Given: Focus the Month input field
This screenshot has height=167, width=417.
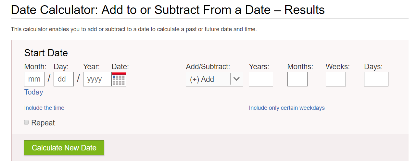Looking at the screenshot, I should pos(34,79).
